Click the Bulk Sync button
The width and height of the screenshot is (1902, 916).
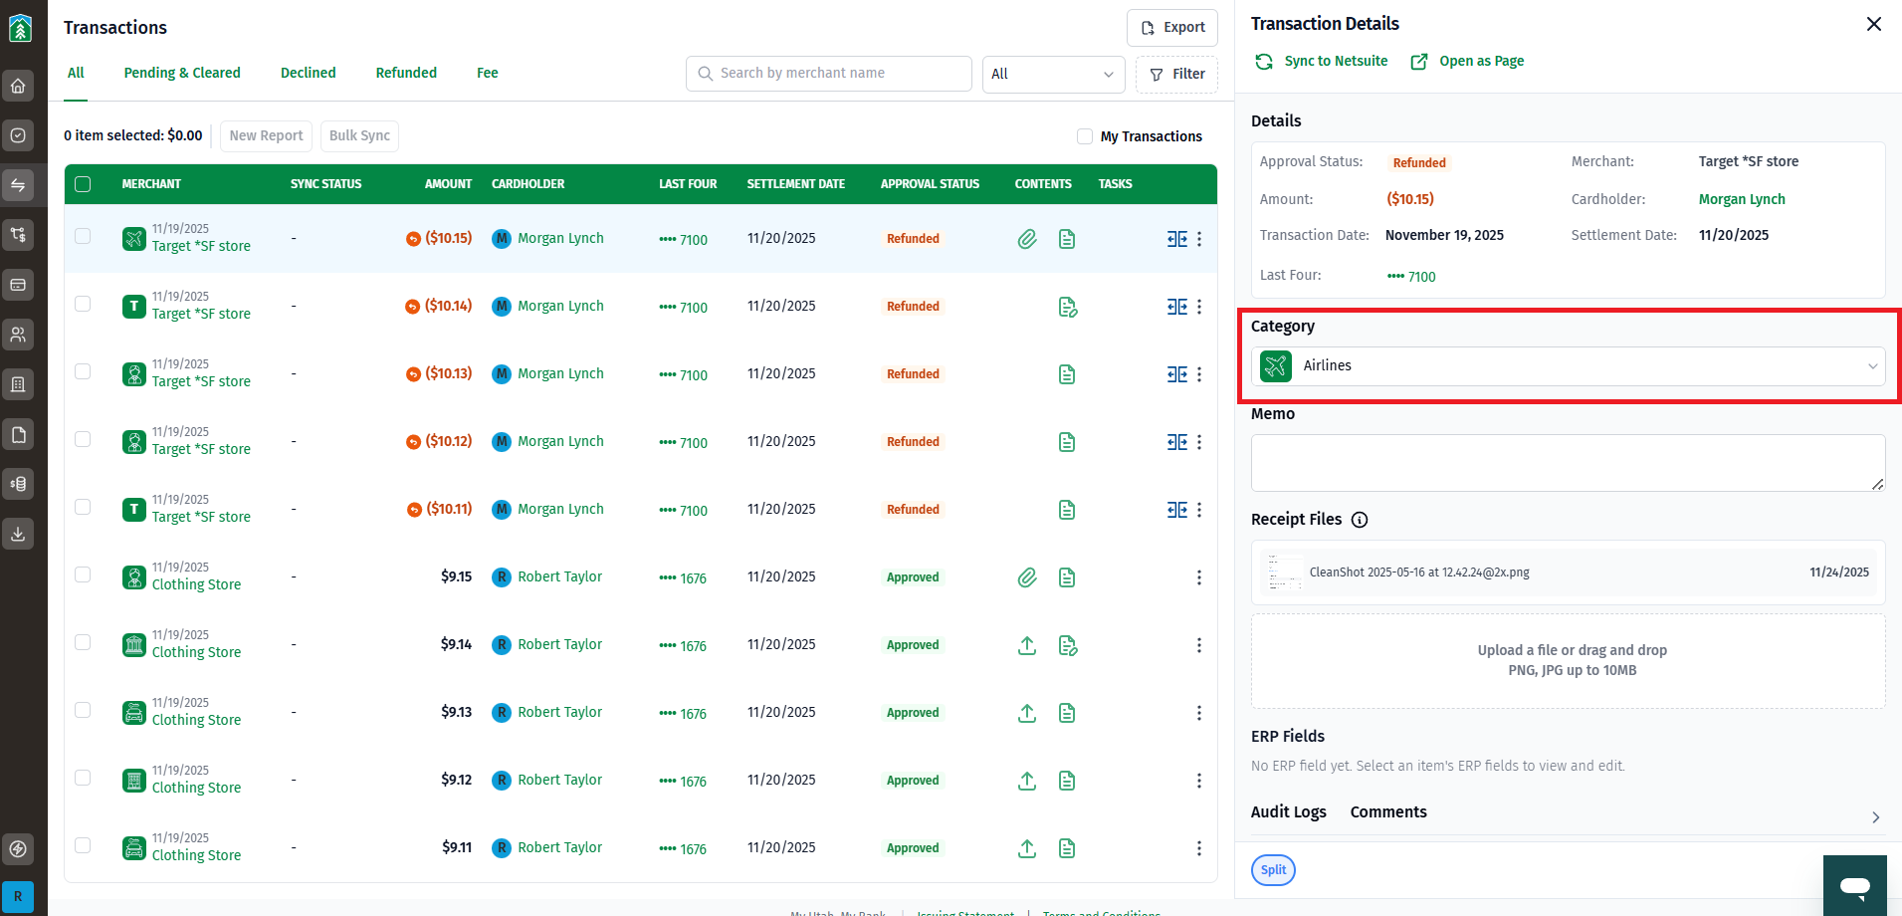(x=359, y=135)
